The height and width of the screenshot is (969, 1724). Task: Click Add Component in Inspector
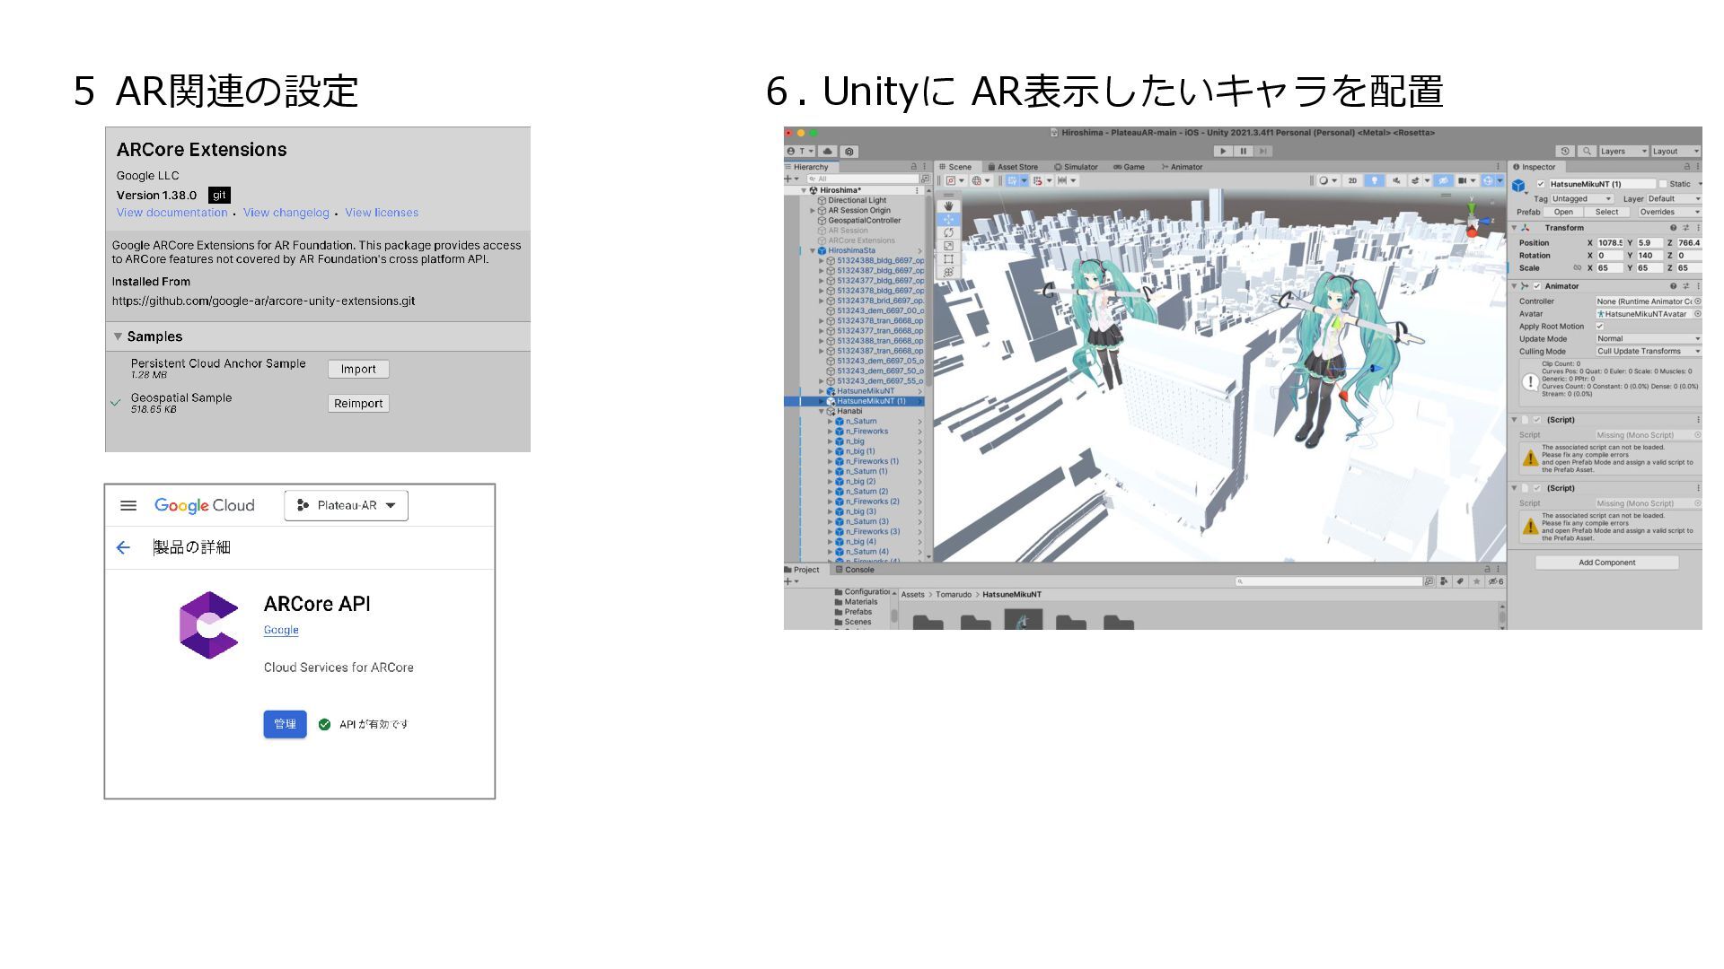click(1607, 563)
